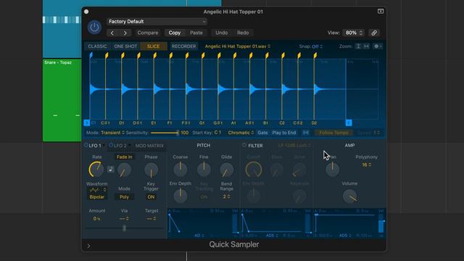Open the LFO Target dropdown
464x261 pixels.
pos(152,218)
